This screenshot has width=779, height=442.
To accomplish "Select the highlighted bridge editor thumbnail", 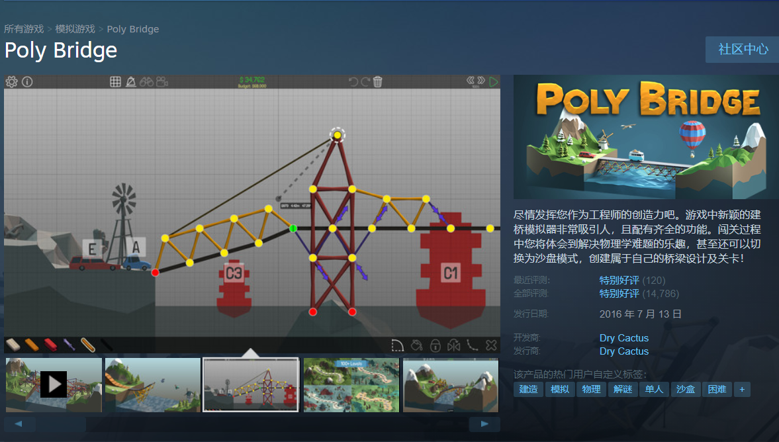I will point(251,385).
